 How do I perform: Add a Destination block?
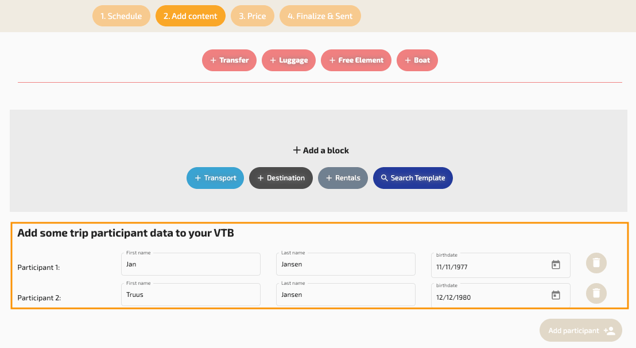pos(281,178)
